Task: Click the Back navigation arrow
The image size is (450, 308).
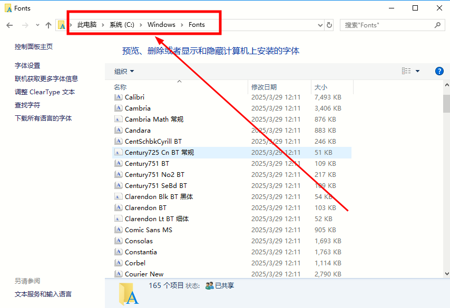Action: click(9, 25)
